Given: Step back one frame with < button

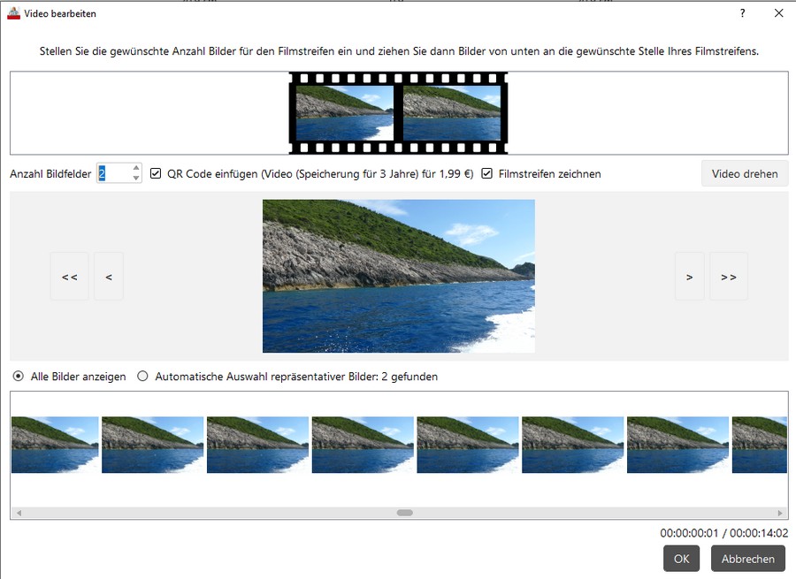Looking at the screenshot, I should 109,277.
